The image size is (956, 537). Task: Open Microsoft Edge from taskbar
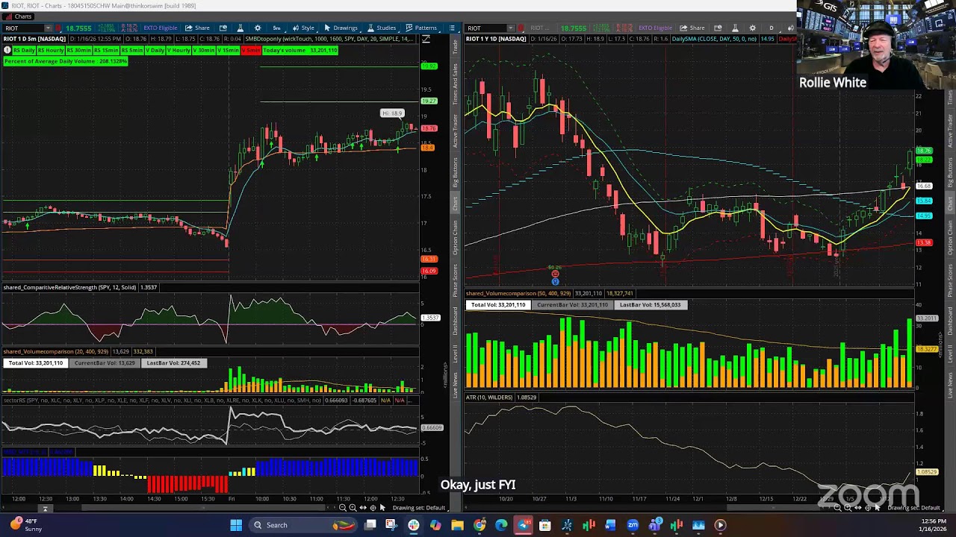501,525
